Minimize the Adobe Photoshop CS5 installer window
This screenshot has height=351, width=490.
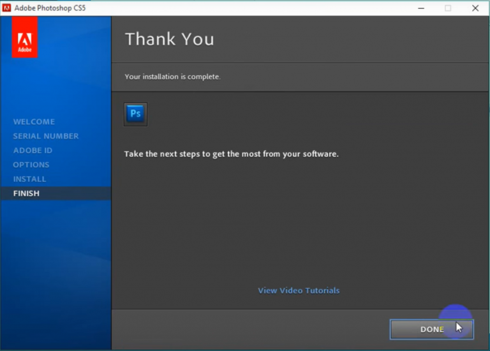[x=421, y=8]
